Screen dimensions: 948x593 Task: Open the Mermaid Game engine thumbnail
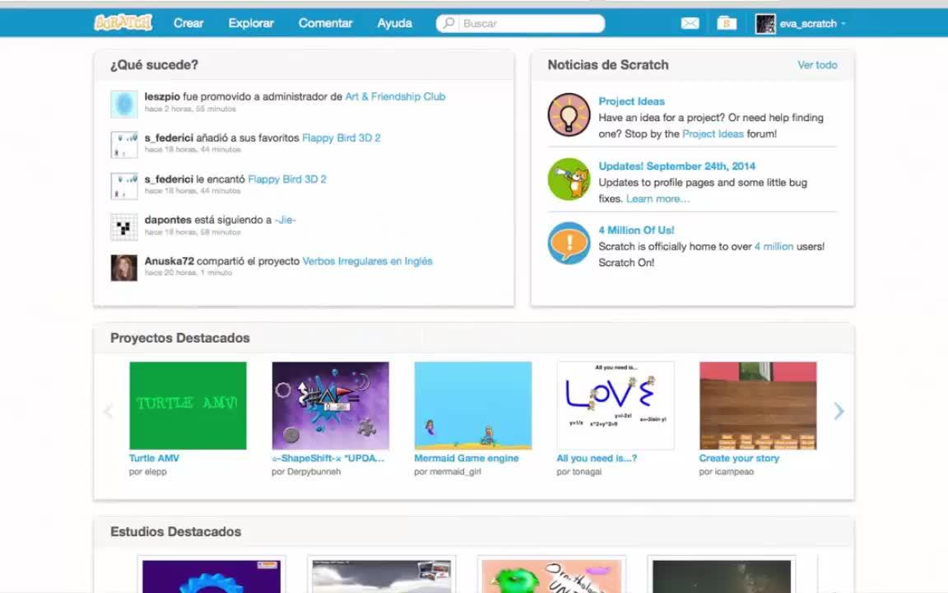(x=473, y=405)
